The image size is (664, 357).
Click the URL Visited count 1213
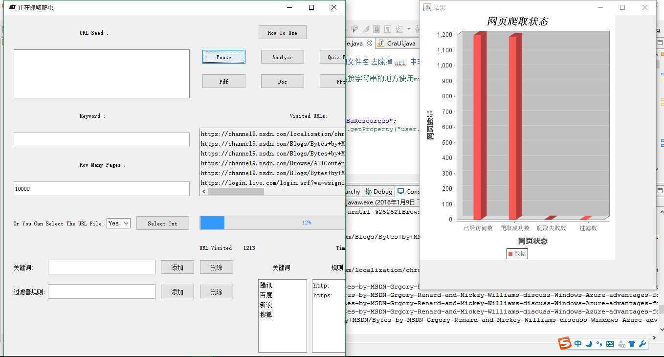tap(249, 248)
